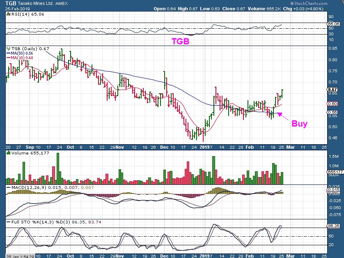
Task: Click the 30 level on the RSI axis
Action: pyautogui.click(x=331, y=34)
